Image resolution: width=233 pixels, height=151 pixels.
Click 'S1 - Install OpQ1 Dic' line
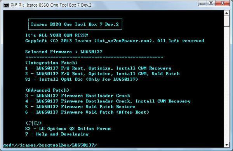[82, 79]
